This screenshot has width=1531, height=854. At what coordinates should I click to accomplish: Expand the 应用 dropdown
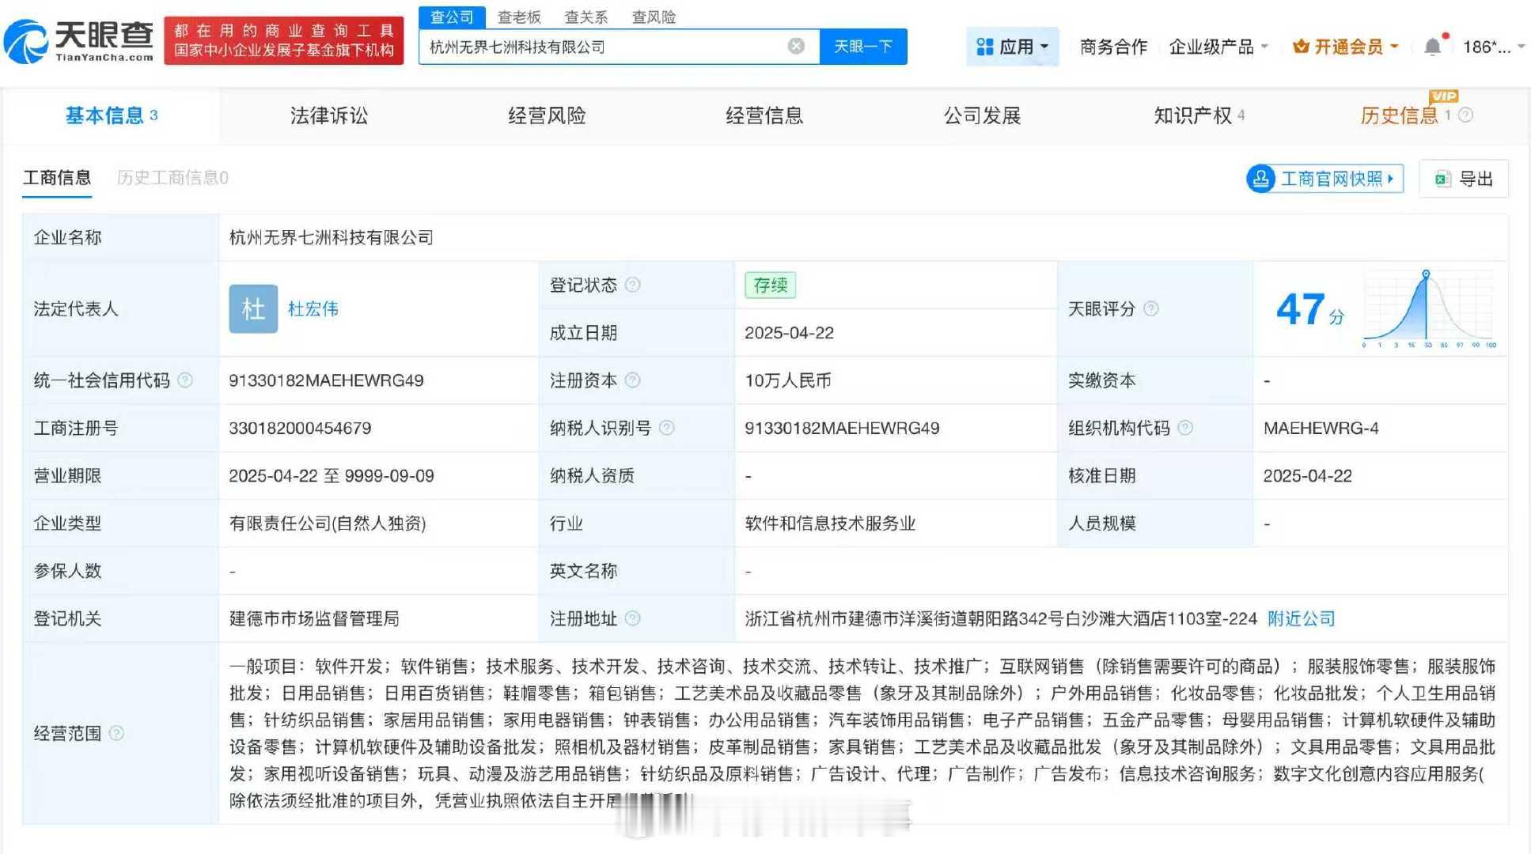pyautogui.click(x=1012, y=47)
